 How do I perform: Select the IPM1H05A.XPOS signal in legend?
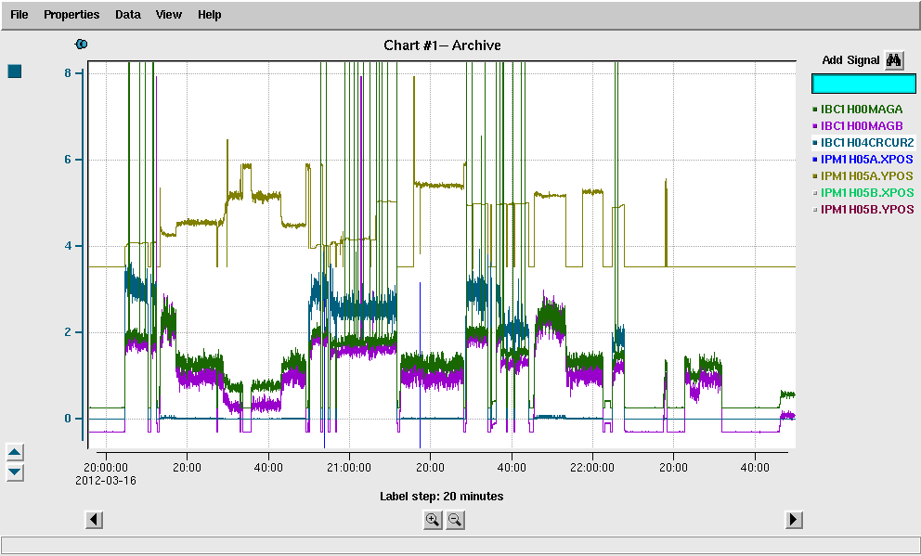pyautogui.click(x=866, y=159)
